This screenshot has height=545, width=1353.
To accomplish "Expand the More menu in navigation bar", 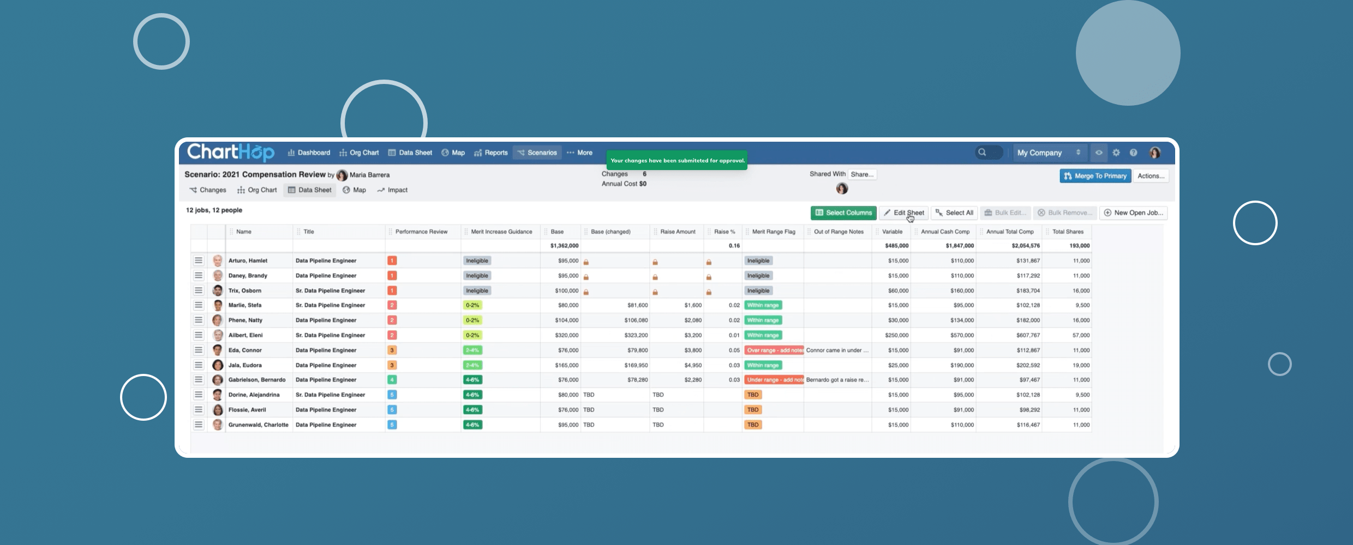I will tap(579, 153).
